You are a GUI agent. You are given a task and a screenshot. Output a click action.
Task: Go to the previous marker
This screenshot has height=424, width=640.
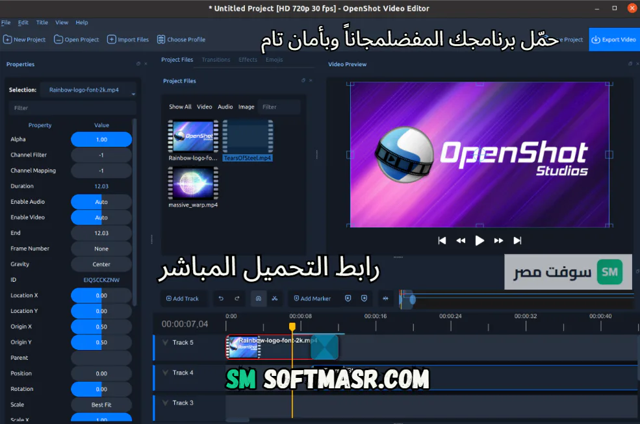click(x=348, y=299)
